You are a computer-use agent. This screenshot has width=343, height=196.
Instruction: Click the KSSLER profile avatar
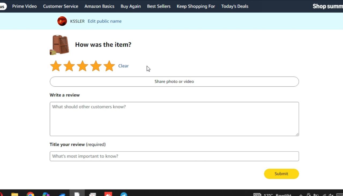62,21
